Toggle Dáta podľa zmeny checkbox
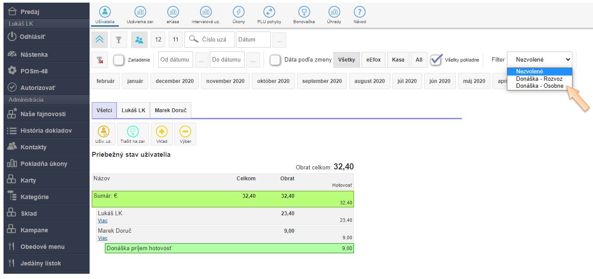The width and height of the screenshot is (593, 279). point(275,60)
